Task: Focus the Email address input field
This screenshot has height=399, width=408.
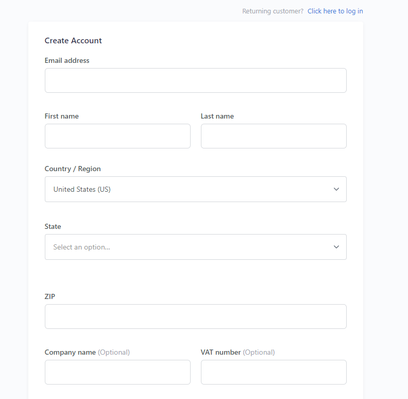Action: [x=195, y=80]
